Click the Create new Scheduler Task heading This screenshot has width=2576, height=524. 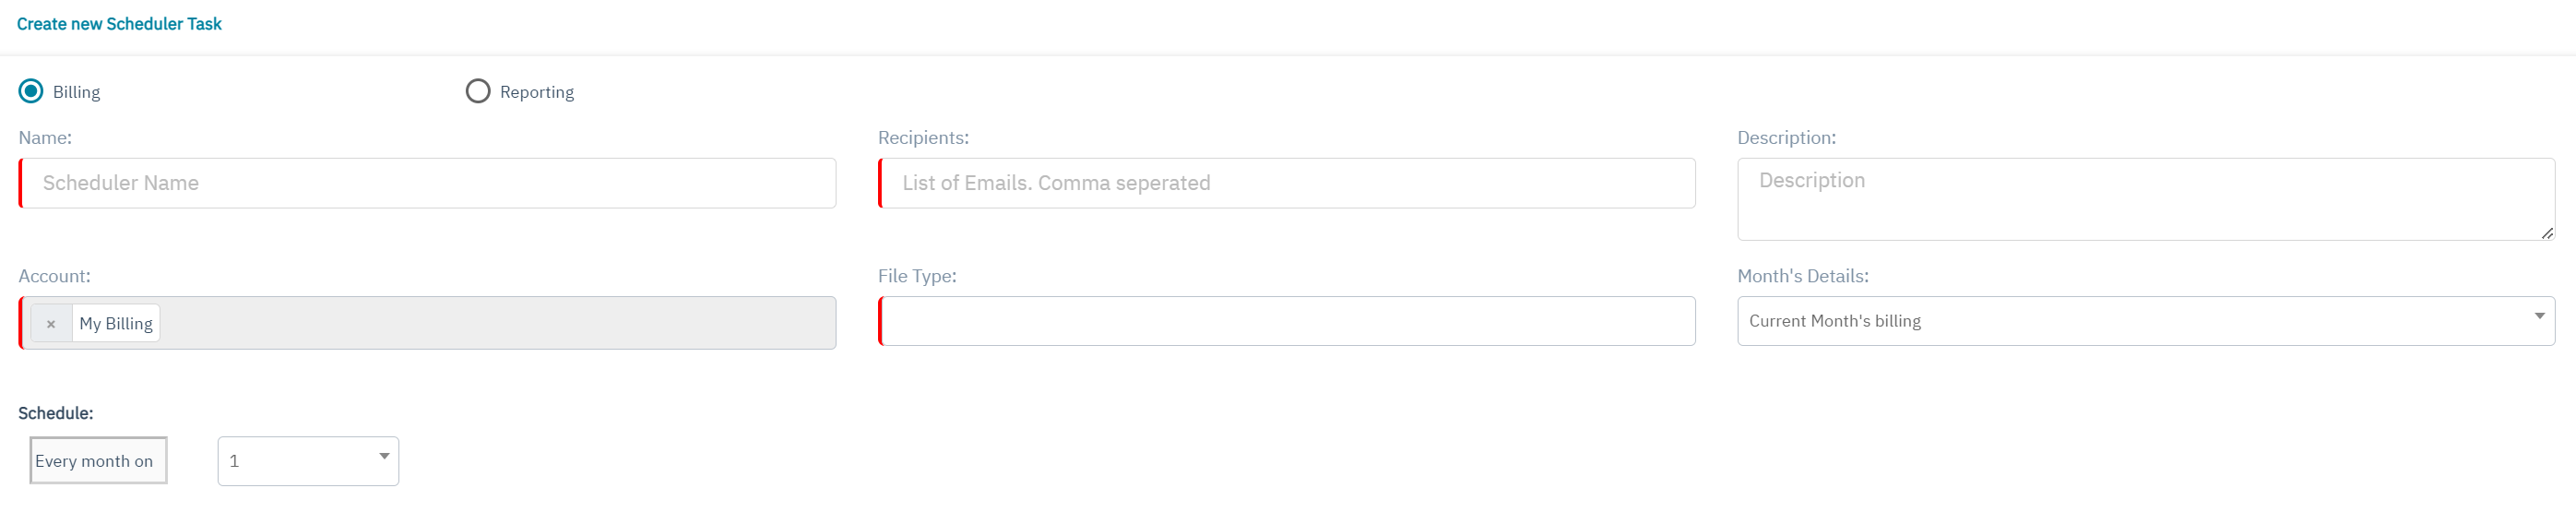tap(119, 24)
